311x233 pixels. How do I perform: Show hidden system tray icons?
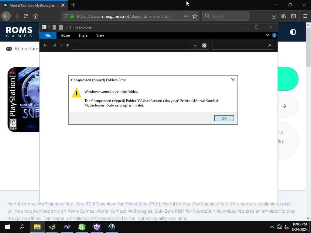[272, 227]
